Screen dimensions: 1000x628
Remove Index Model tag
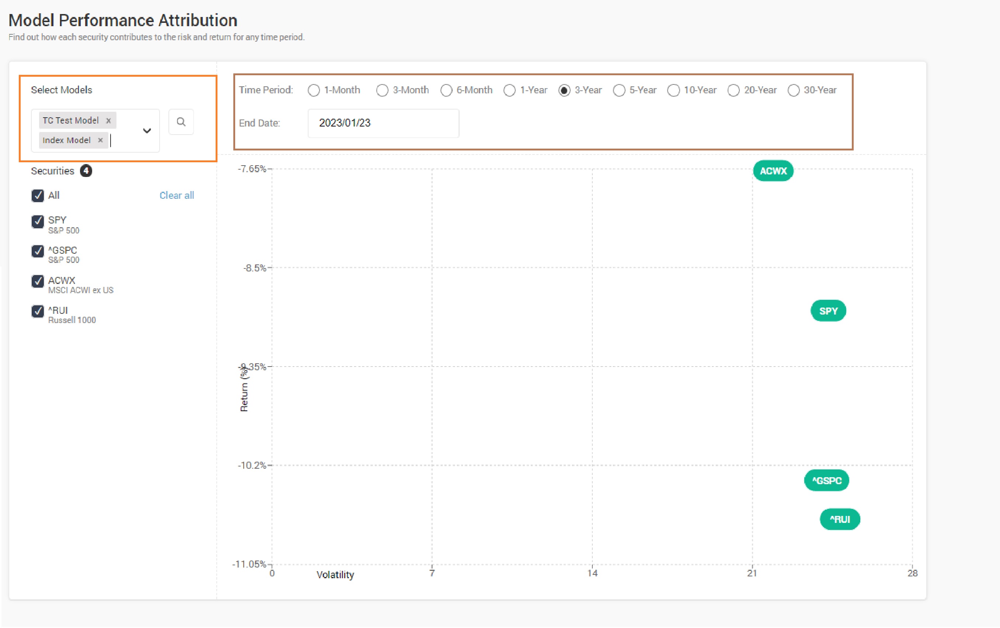[100, 140]
